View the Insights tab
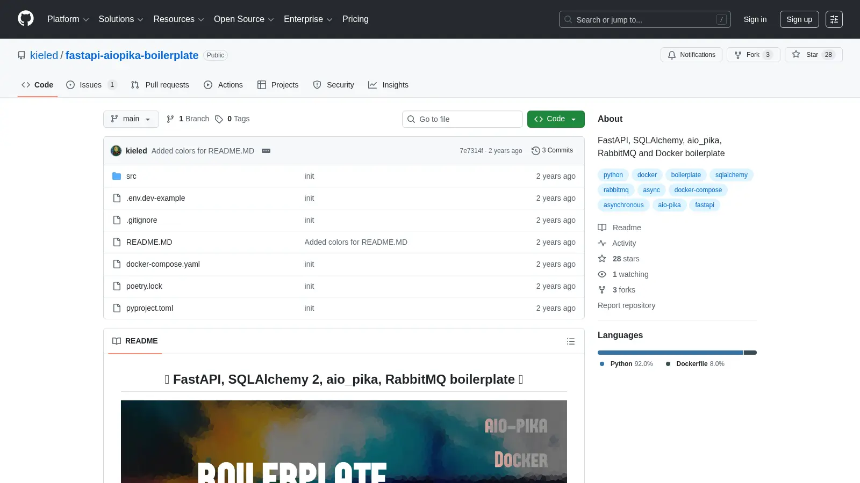This screenshot has height=483, width=860. pos(388,85)
